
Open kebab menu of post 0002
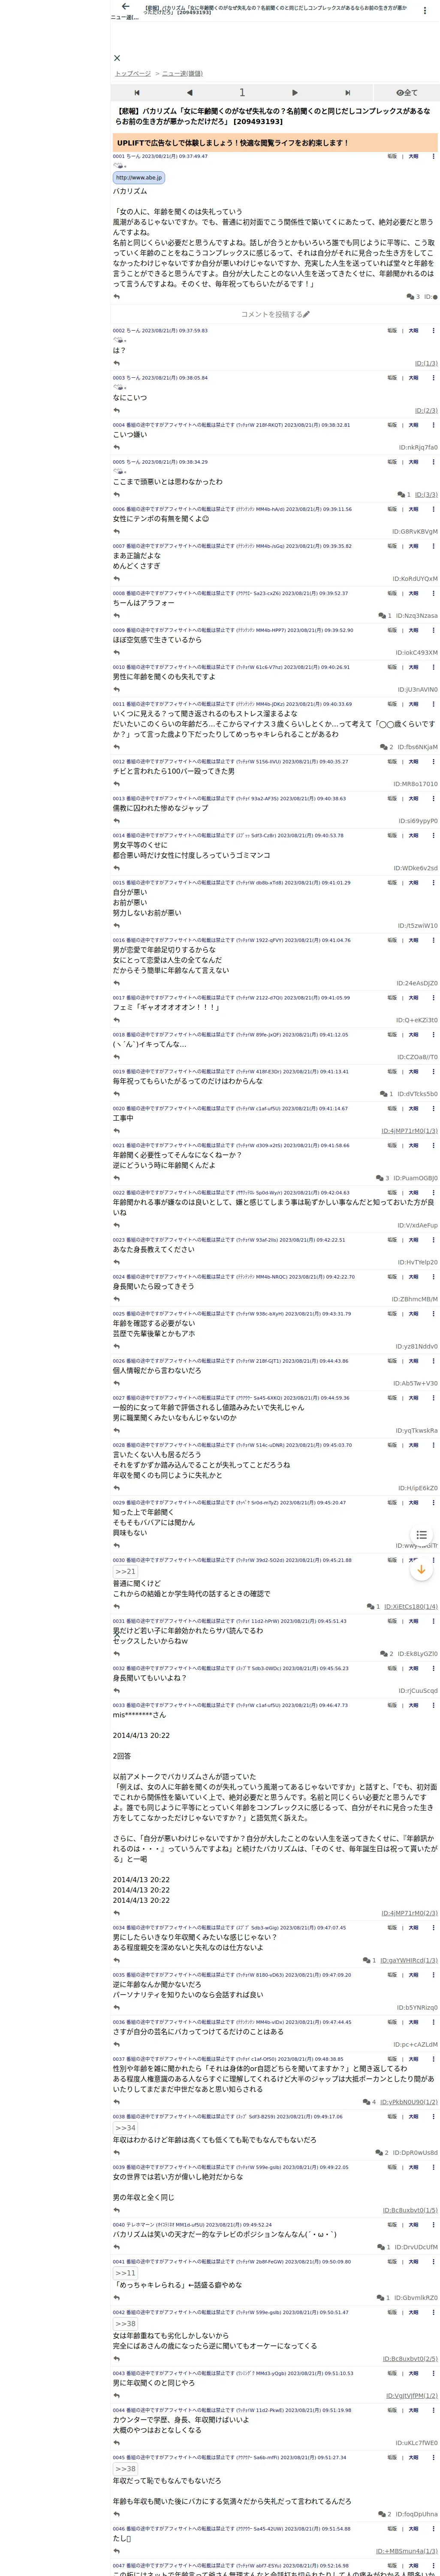433,331
